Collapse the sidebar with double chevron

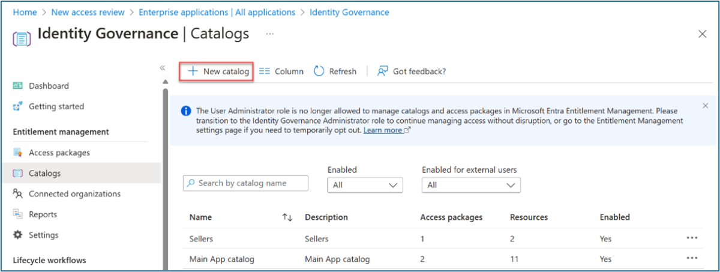coord(162,68)
